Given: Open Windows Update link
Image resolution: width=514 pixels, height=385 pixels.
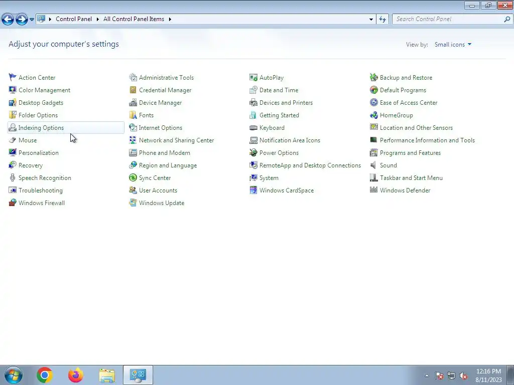Looking at the screenshot, I should 162,203.
